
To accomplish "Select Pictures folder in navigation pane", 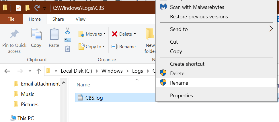I will click(26, 104).
